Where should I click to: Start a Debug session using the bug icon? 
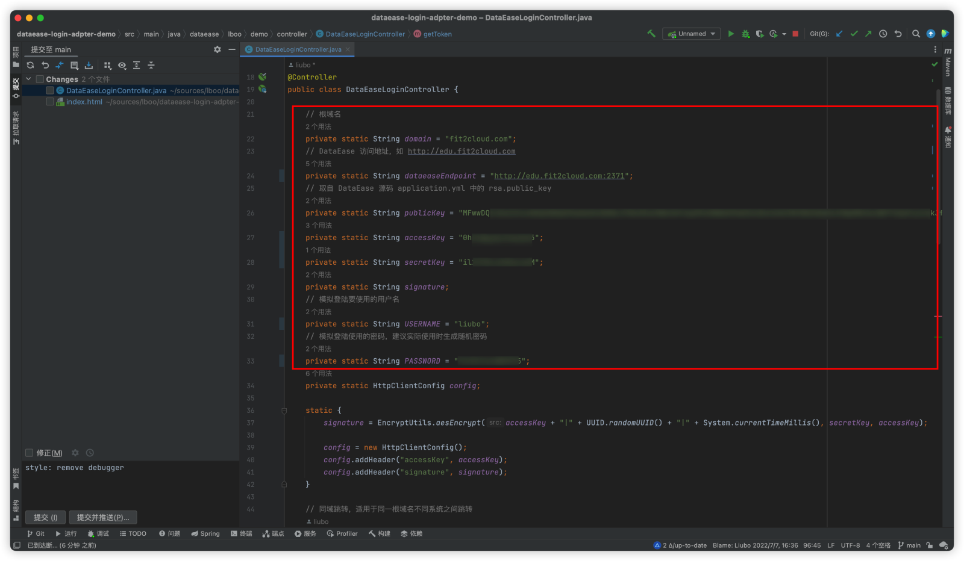click(x=745, y=34)
